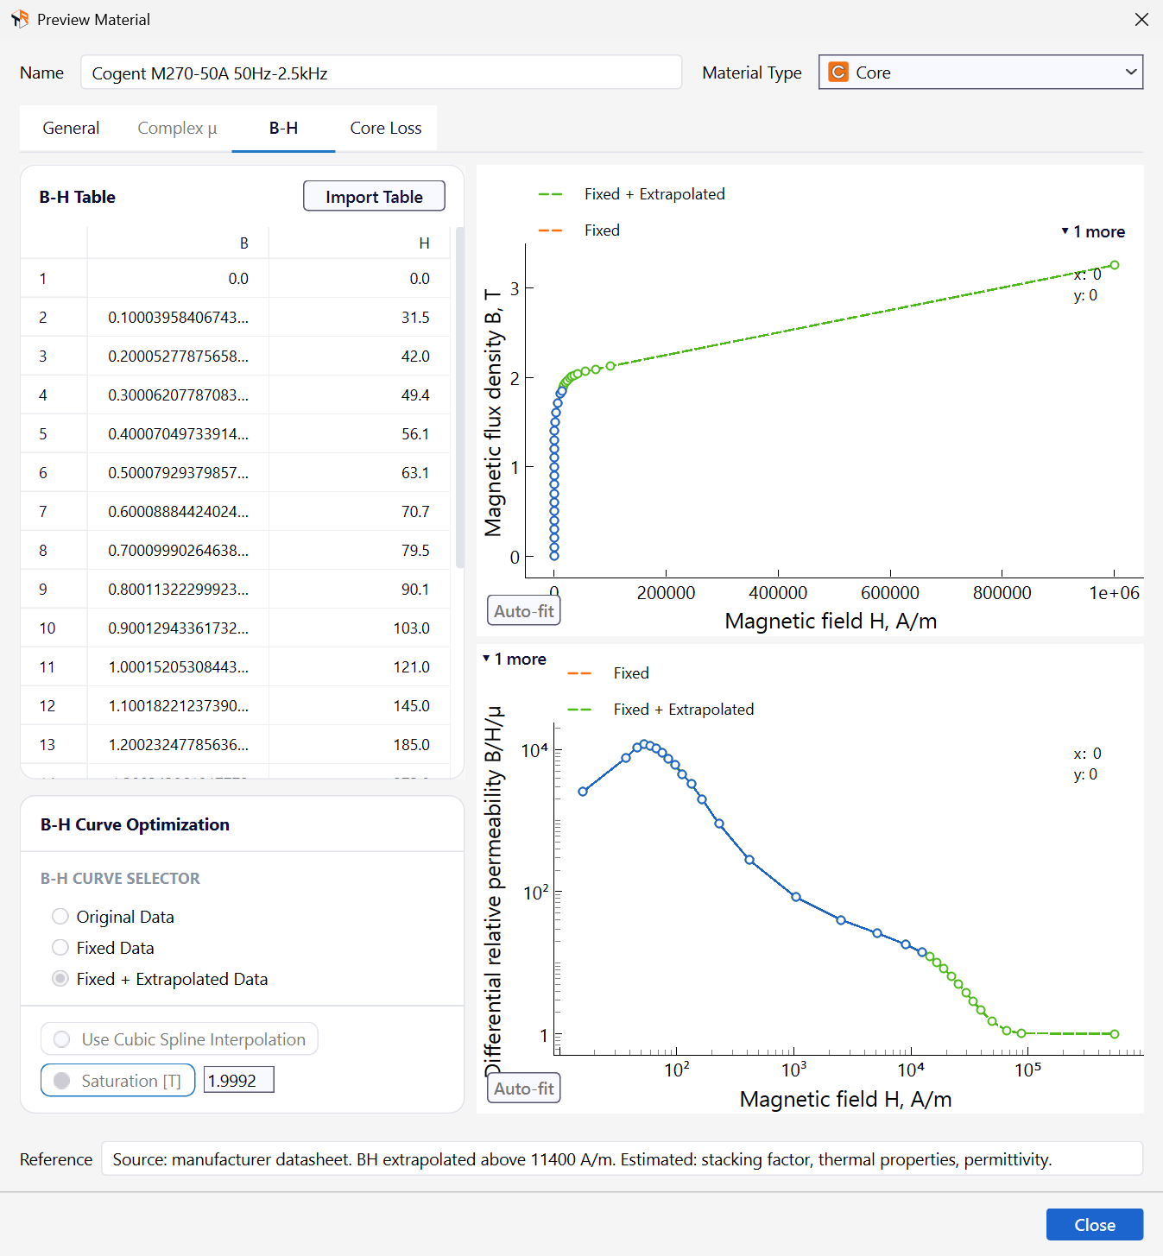
Task: Click the B-H table vertical scrollbar
Action: [x=459, y=397]
